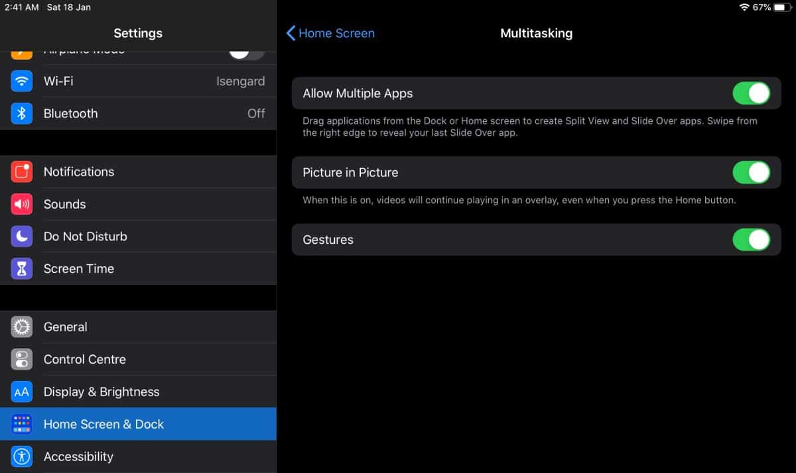796x473 pixels.
Task: Select the Do Not Disturb moon icon
Action: tap(22, 236)
